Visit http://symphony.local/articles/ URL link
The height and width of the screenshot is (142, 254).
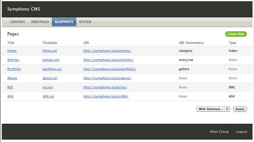108,60
